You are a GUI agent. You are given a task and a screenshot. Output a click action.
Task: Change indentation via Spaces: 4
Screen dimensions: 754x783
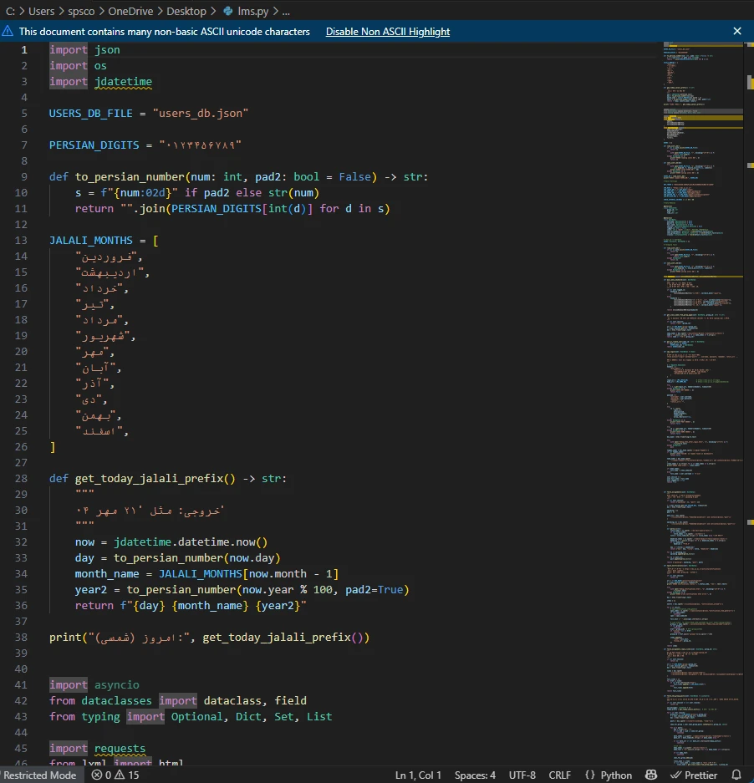point(475,775)
